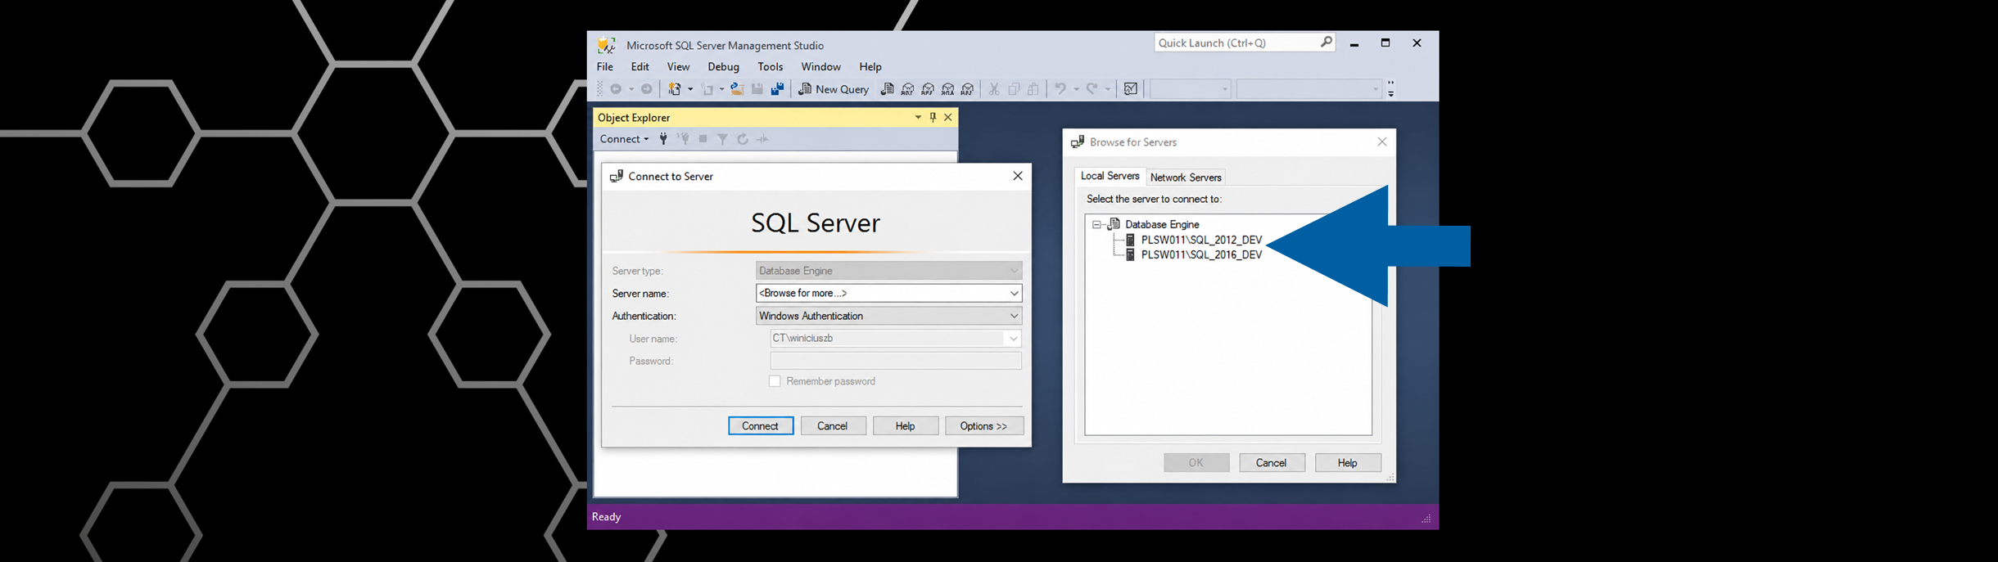The width and height of the screenshot is (1998, 562).
Task: Click the Redo arrow icon
Action: pos(1092,89)
